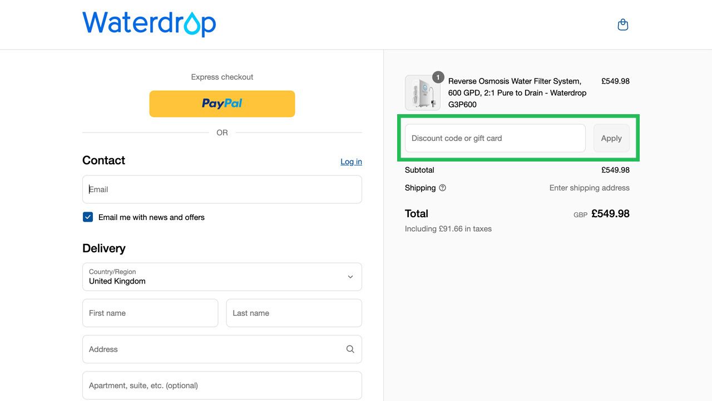The image size is (712, 401).
Task: Select the Last name field
Action: click(294, 313)
